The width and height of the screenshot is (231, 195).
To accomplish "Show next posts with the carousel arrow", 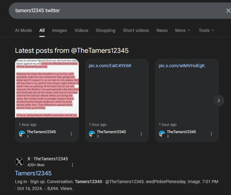I will coord(219,101).
